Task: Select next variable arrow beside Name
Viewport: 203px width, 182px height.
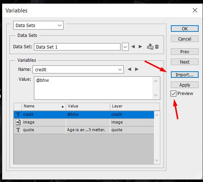Action: click(137, 69)
